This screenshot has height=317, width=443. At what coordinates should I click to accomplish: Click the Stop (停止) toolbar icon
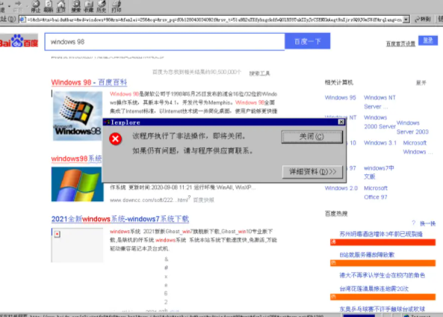pyautogui.click(x=36, y=6)
